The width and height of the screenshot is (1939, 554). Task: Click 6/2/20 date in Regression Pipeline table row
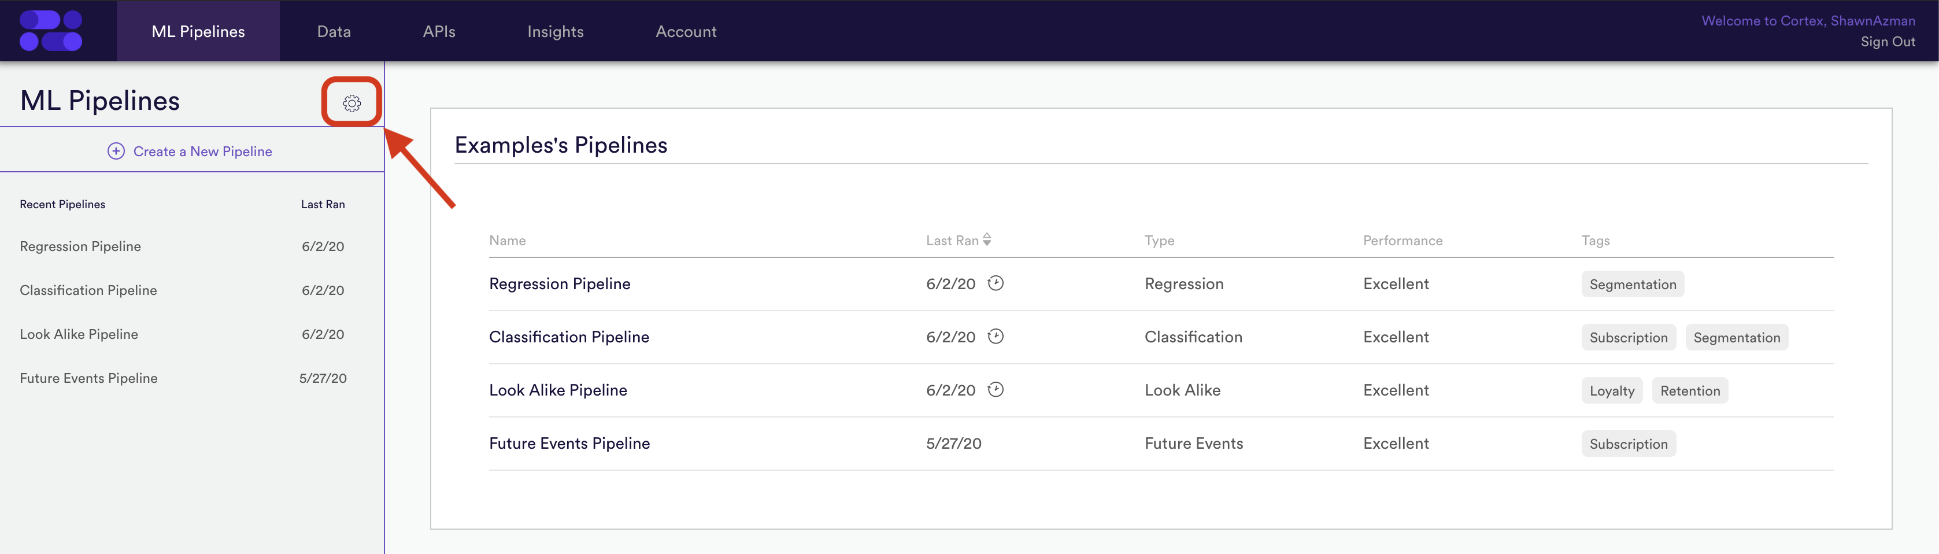tap(950, 284)
